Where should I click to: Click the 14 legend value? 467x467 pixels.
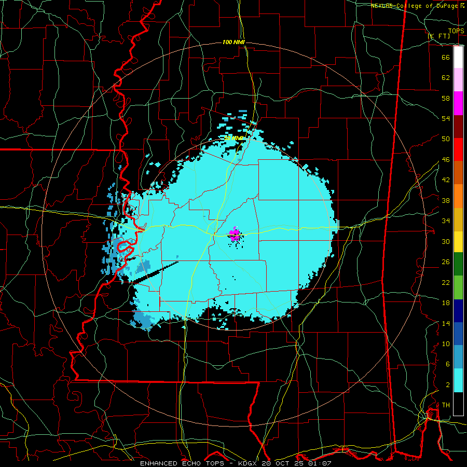446,323
